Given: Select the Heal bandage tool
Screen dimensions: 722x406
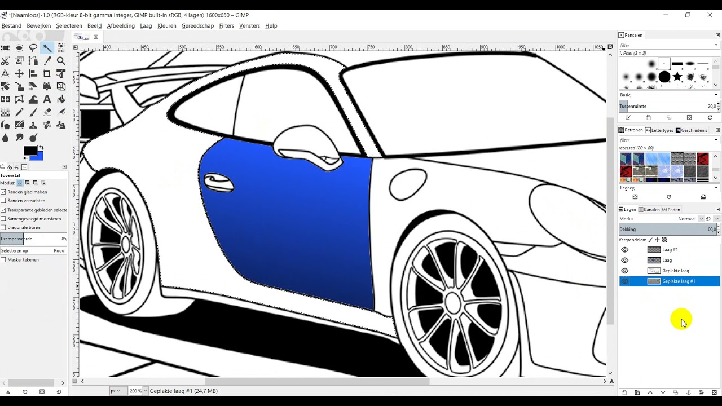Looking at the screenshot, I should coord(47,125).
